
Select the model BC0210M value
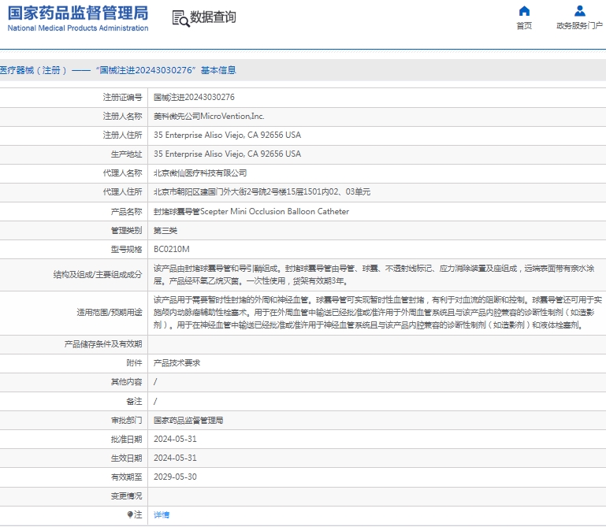point(172,250)
